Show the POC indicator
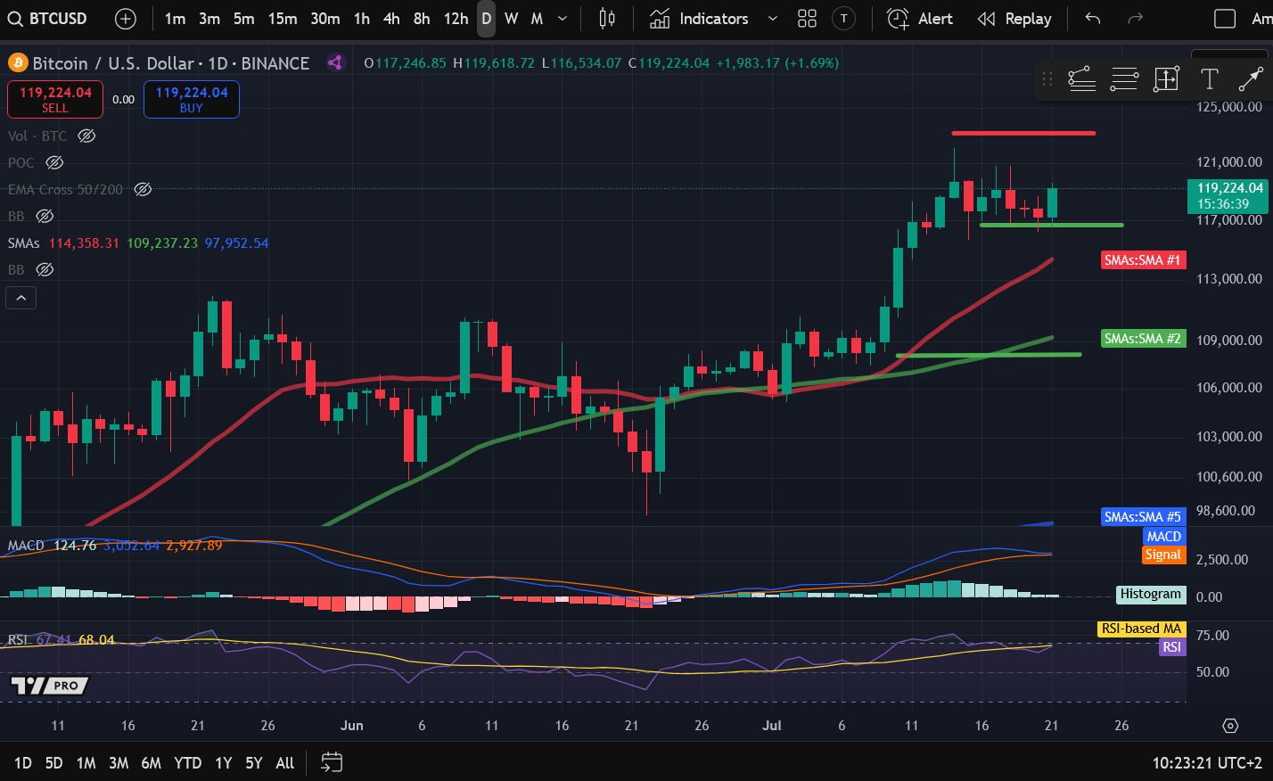Image resolution: width=1273 pixels, height=781 pixels. [54, 162]
